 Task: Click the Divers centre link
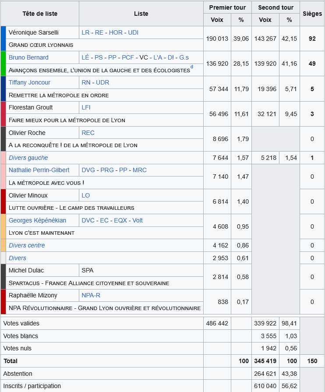[27, 245]
